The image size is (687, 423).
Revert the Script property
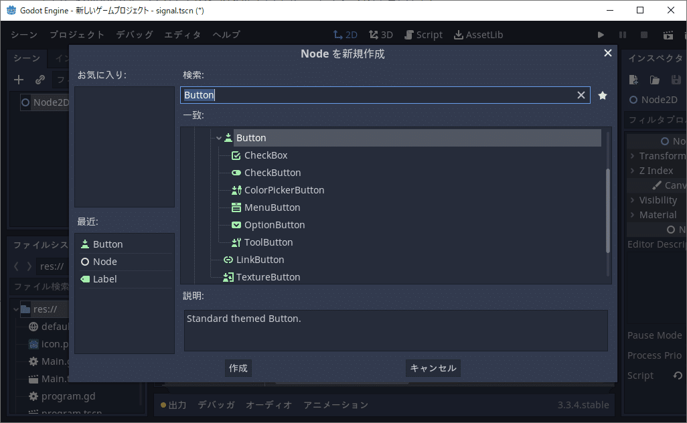[x=678, y=375]
